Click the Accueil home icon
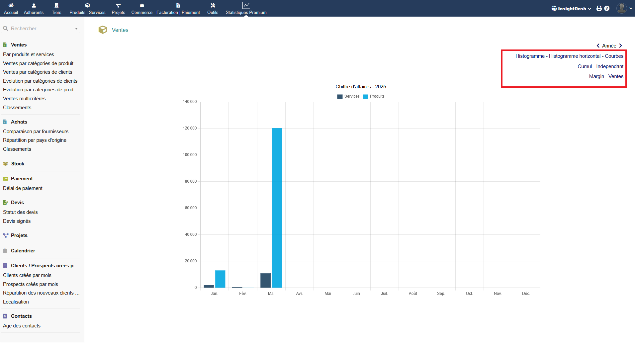This screenshot has width=635, height=355. [x=11, y=5]
